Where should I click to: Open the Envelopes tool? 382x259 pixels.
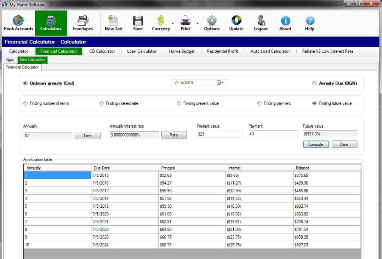click(83, 23)
